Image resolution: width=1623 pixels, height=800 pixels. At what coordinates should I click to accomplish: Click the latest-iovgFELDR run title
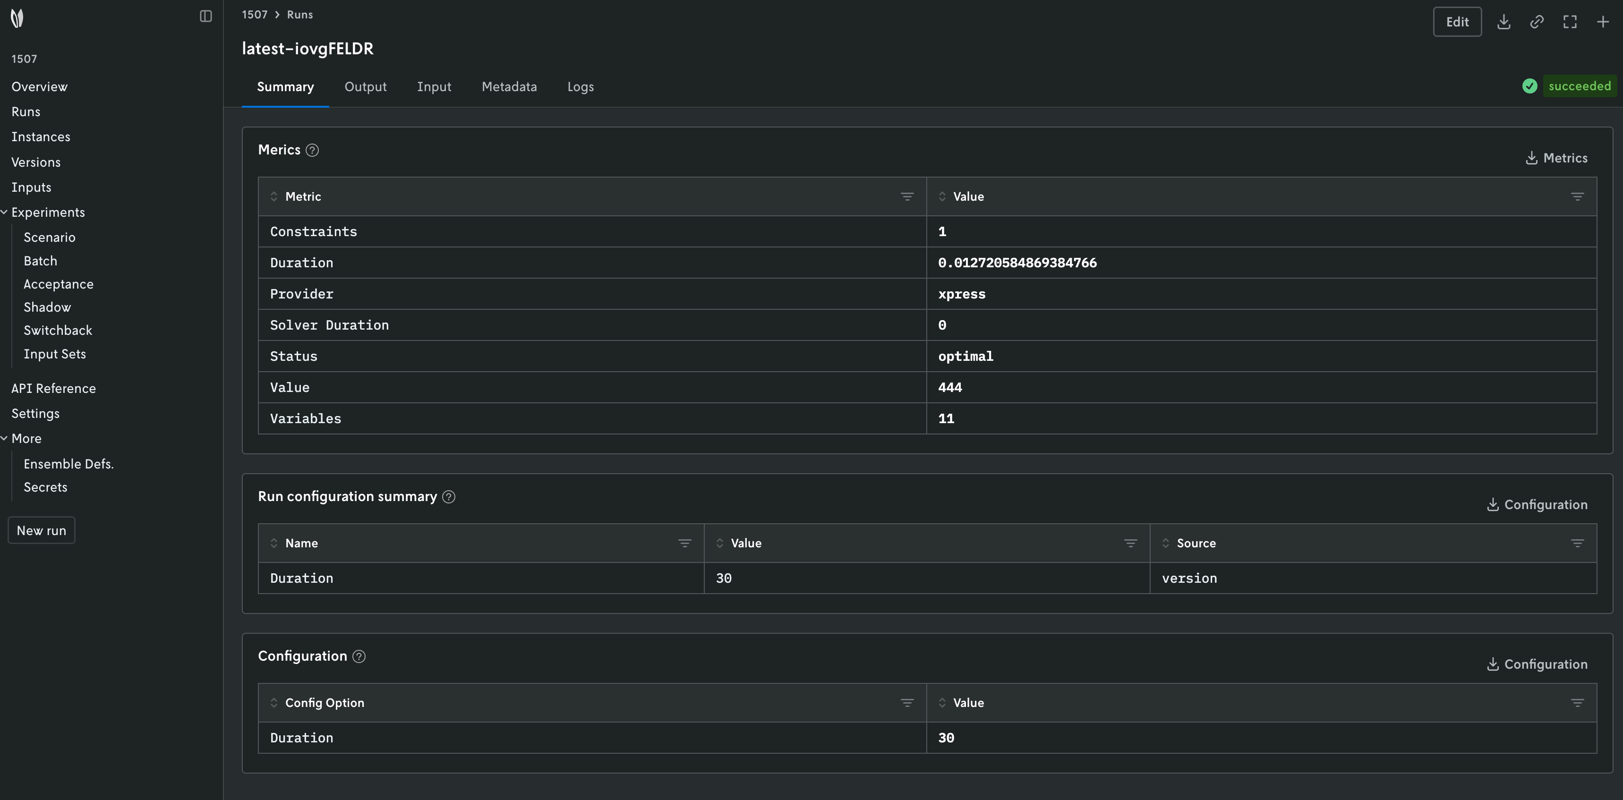pos(308,49)
